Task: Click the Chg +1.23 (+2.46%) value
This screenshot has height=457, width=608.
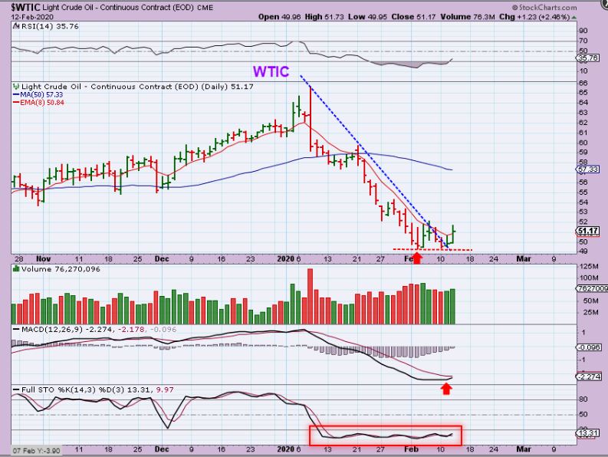Action: pyautogui.click(x=534, y=17)
